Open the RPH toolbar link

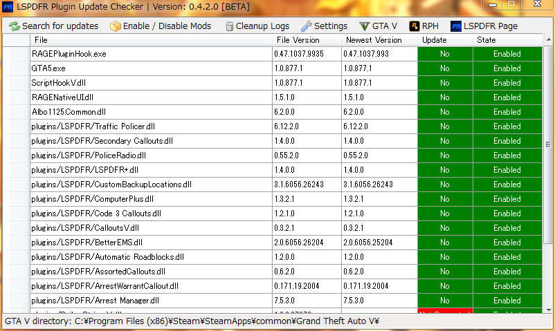[424, 26]
